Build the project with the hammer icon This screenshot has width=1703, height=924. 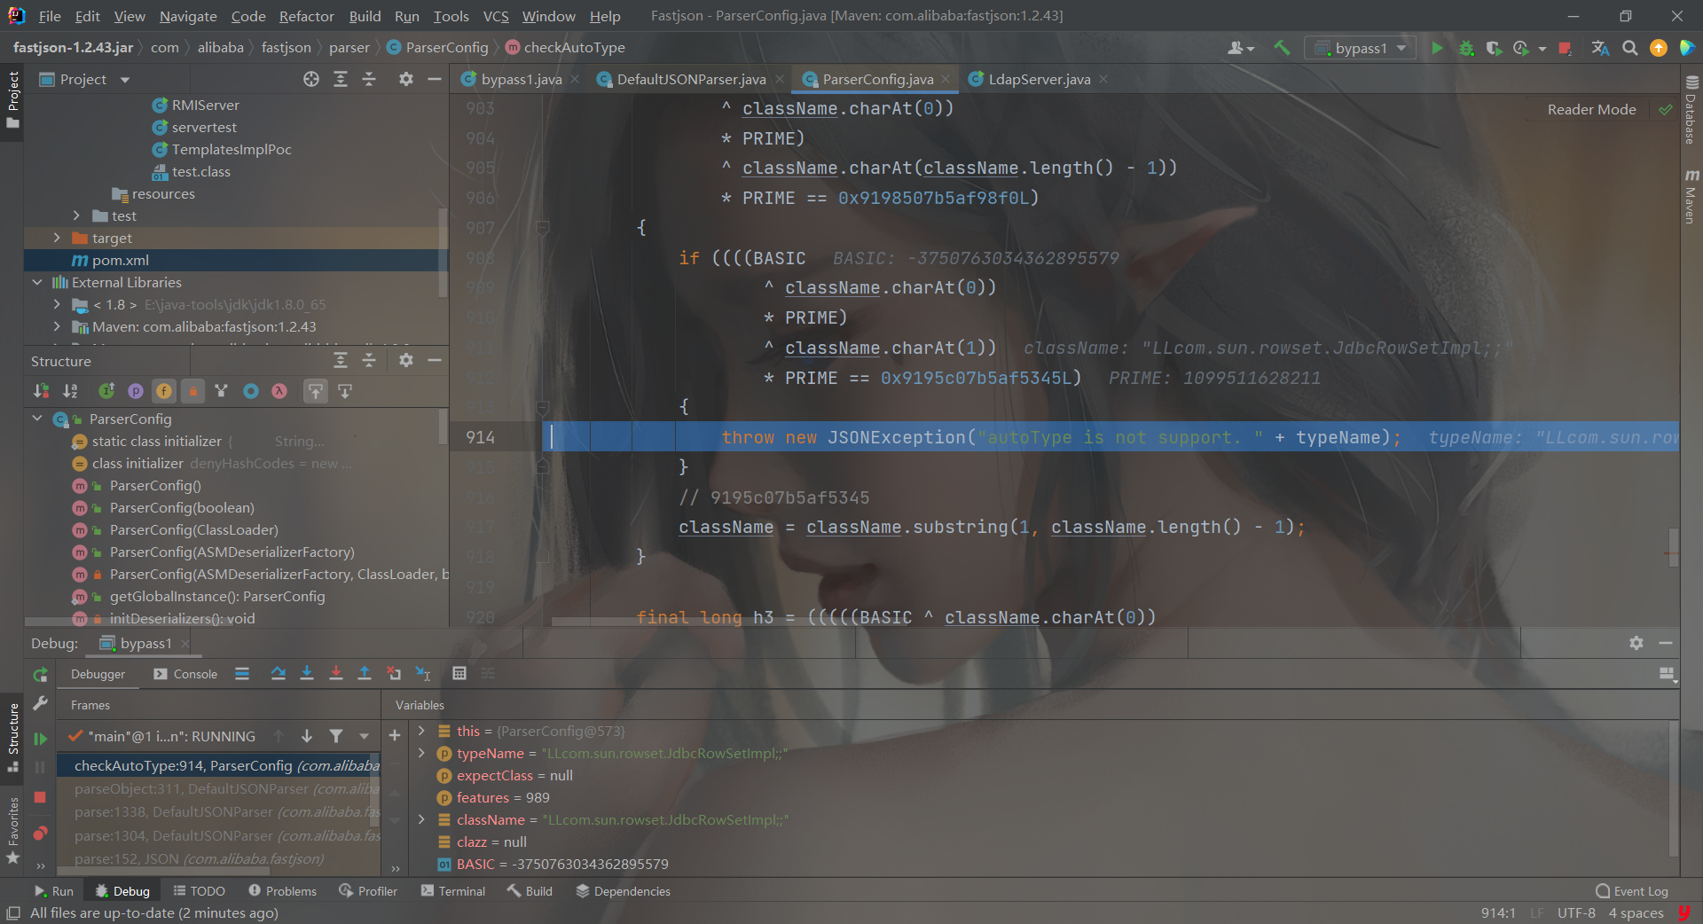[1282, 48]
